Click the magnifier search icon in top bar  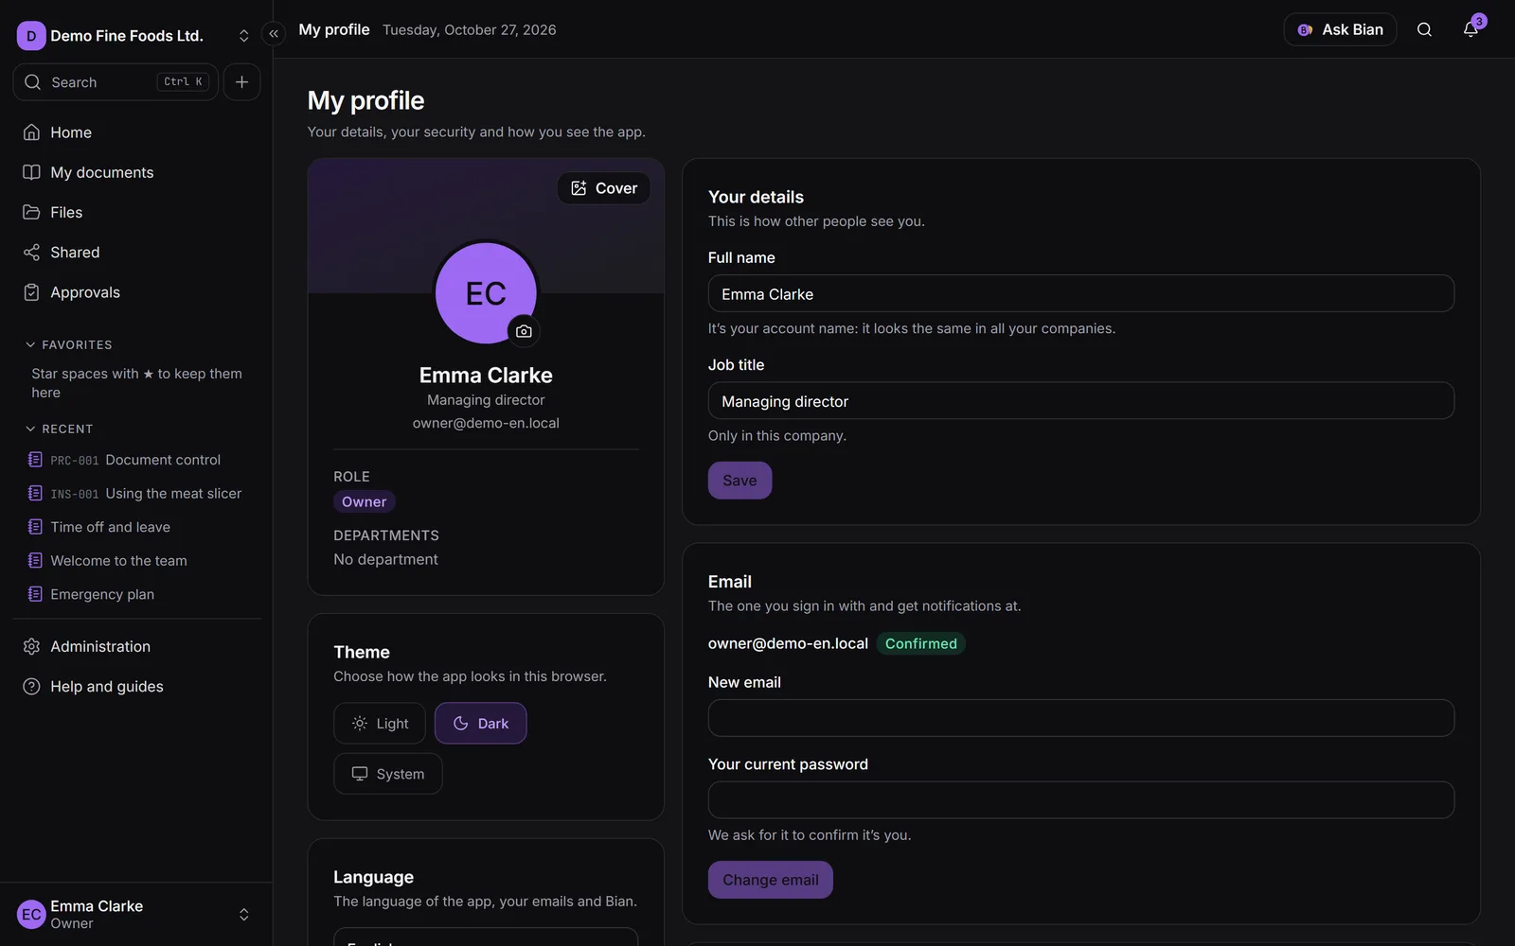(x=1424, y=29)
